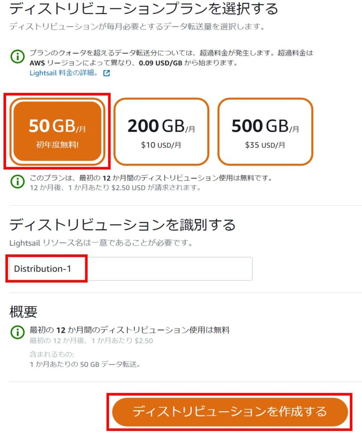Click the 含まれるもの label in the summary

tap(52, 354)
